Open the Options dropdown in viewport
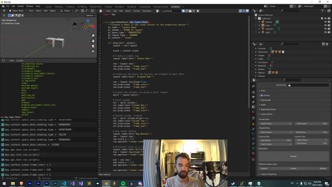332x187 pixels. (x=90, y=16)
